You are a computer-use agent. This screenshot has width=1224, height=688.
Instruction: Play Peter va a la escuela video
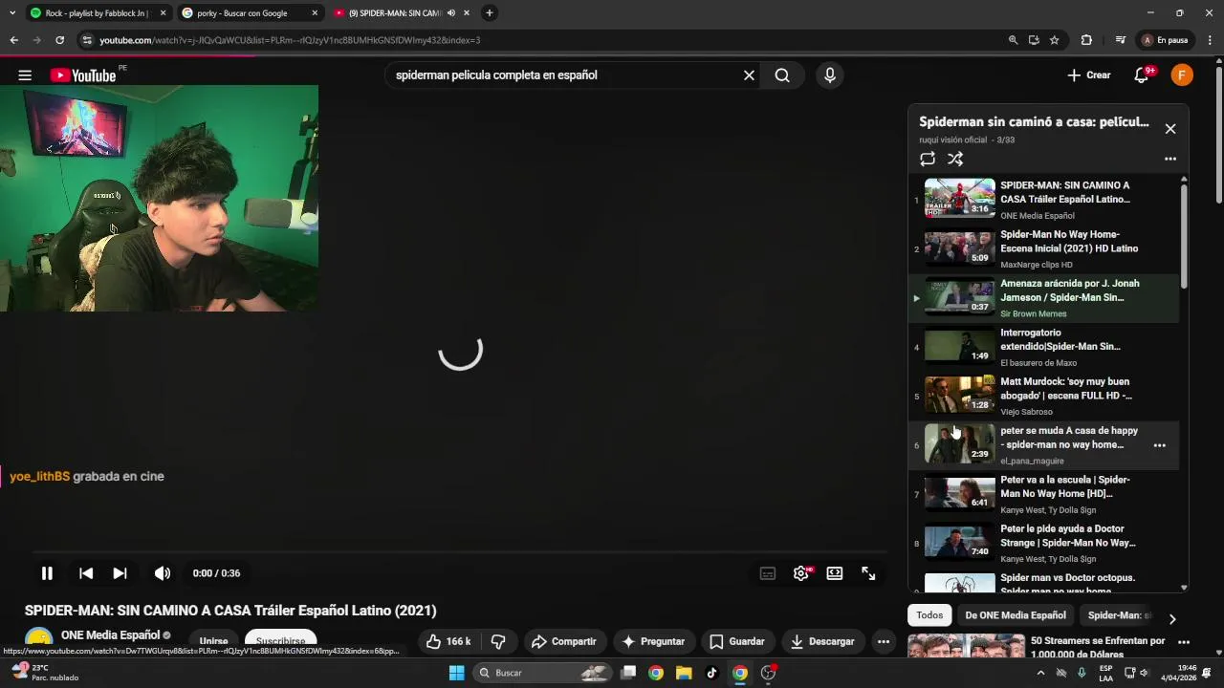pyautogui.click(x=1043, y=494)
